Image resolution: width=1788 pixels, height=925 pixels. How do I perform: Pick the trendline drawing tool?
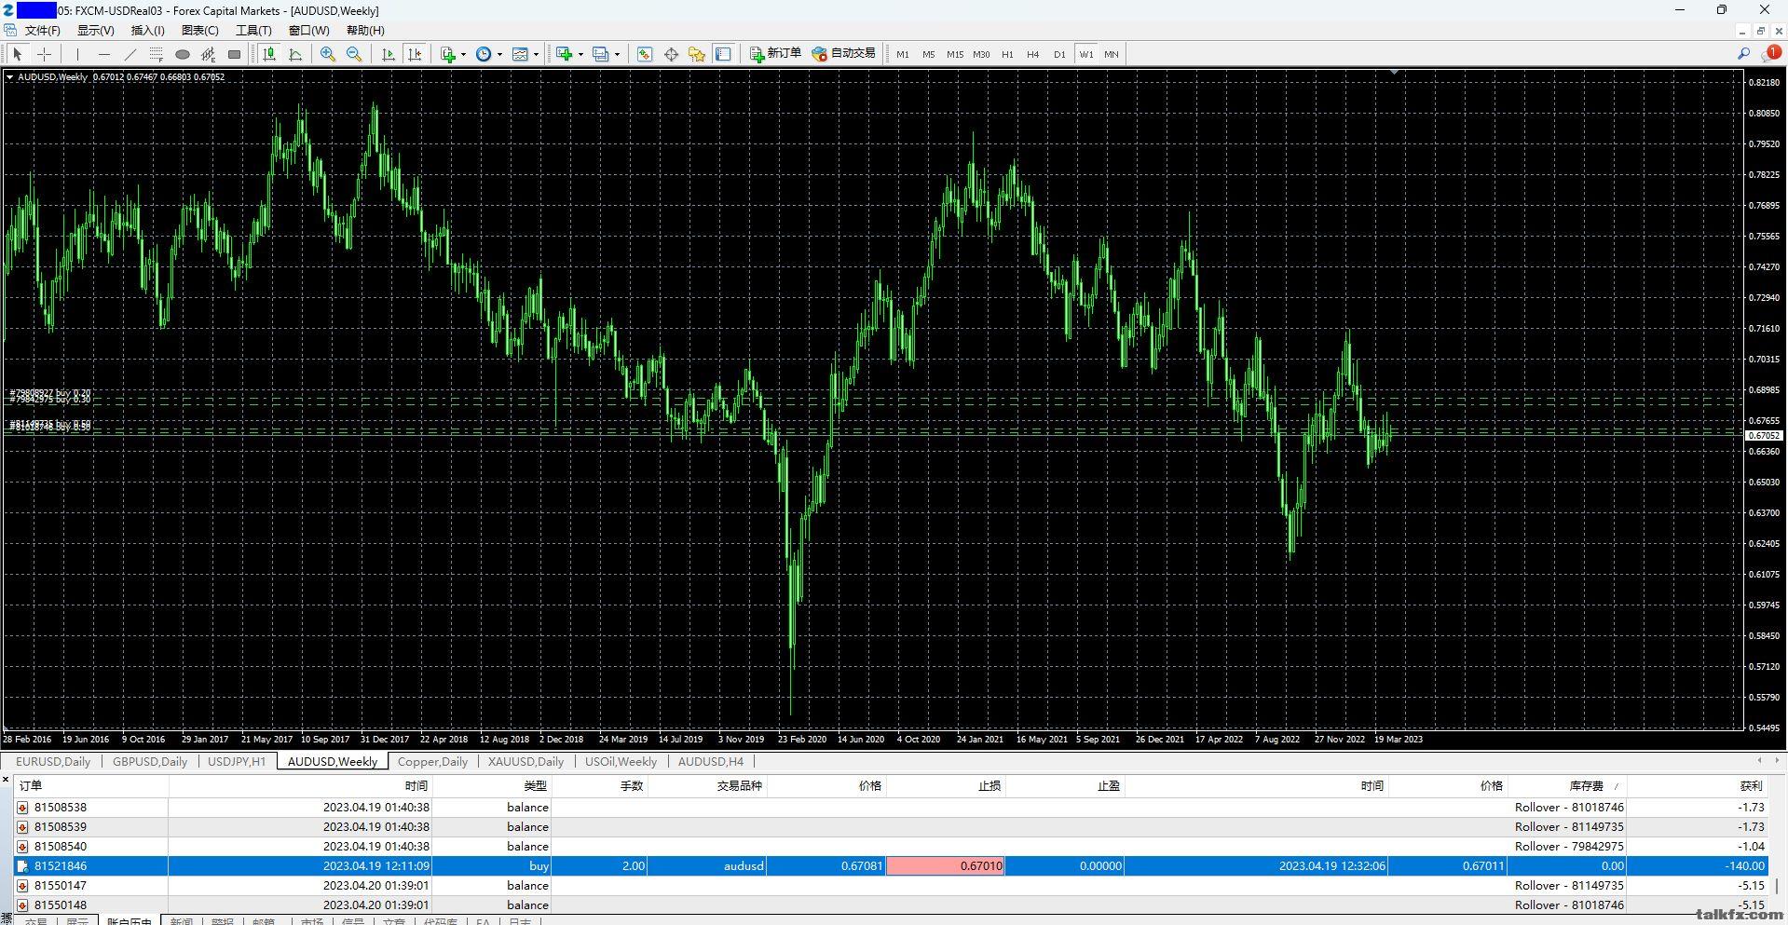pyautogui.click(x=130, y=54)
